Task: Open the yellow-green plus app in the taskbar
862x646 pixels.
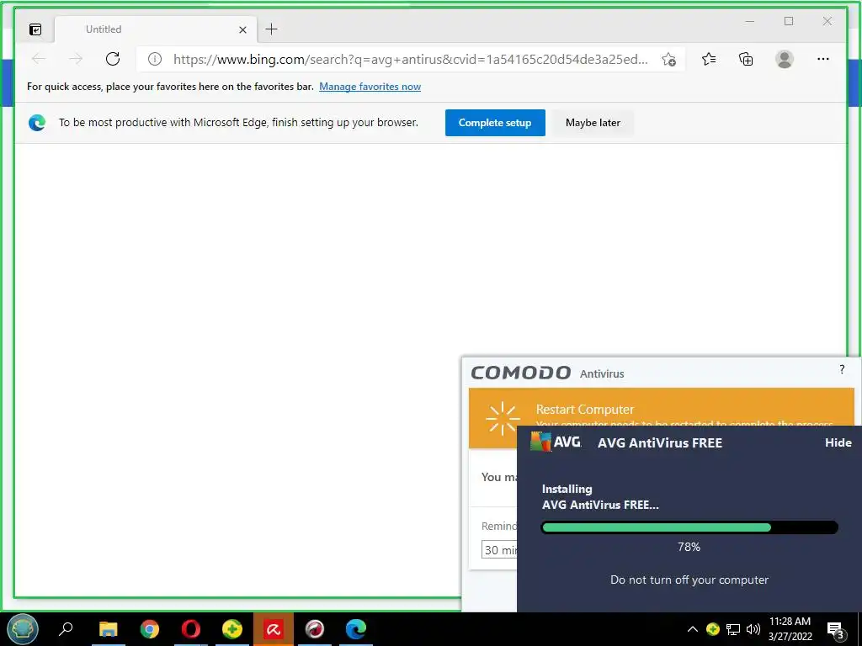Action: 232,629
